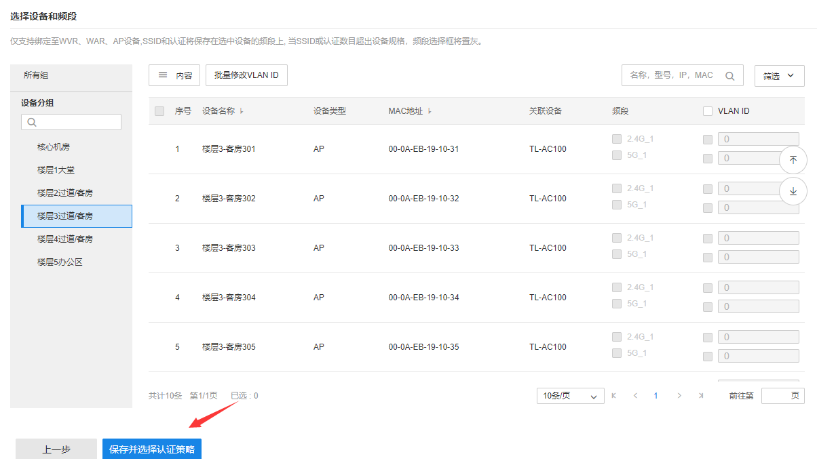Viewport: 817px width, 465px height.
Task: Sort by MAC地址 column arrow
Action: [x=430, y=111]
